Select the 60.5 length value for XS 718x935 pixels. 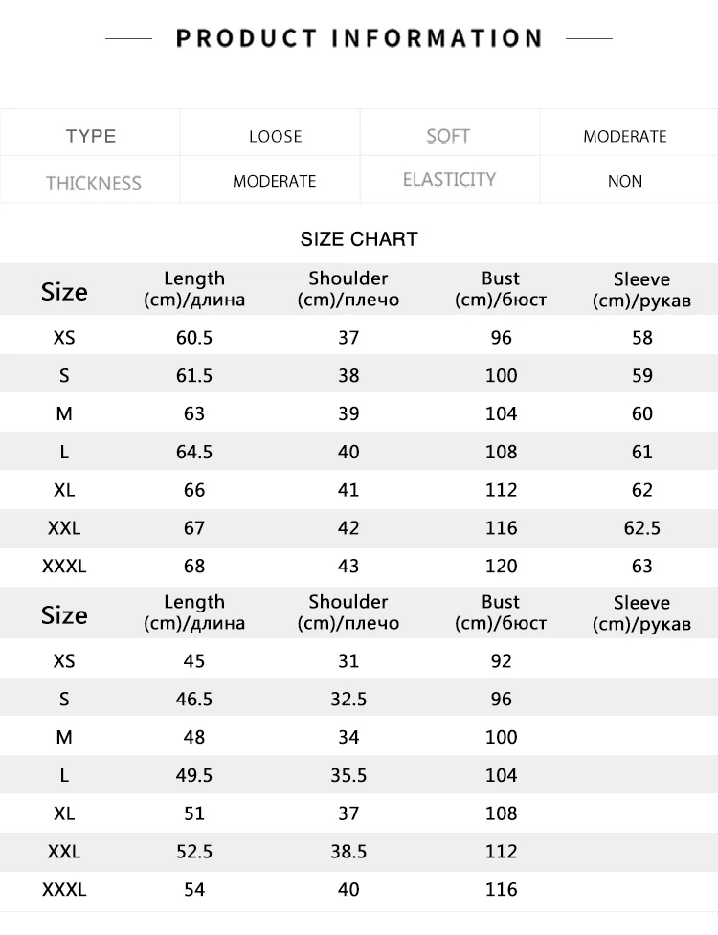[194, 338]
